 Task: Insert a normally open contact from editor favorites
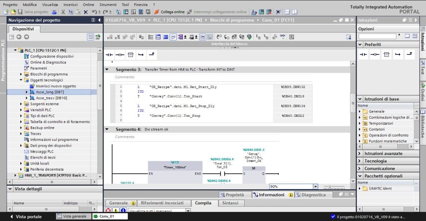(109, 54)
